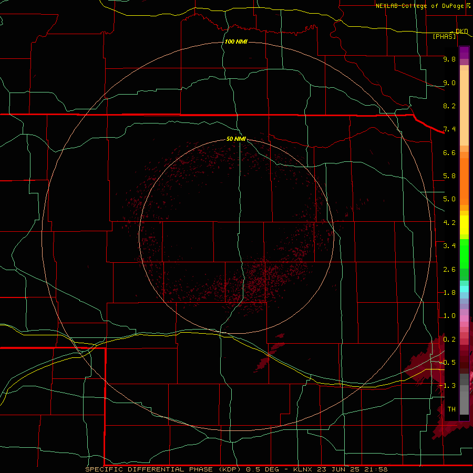Click the 3.4 color scale value

(449, 246)
